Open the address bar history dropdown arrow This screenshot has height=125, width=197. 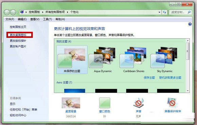point(159,12)
